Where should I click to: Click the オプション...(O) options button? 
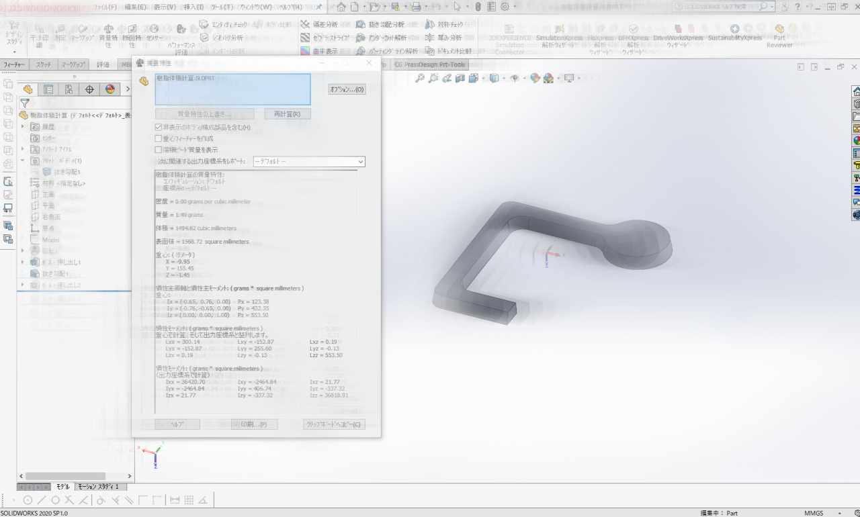tap(347, 89)
